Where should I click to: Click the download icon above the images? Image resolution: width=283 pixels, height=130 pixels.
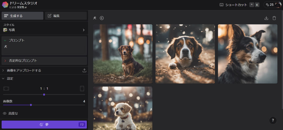[266, 18]
